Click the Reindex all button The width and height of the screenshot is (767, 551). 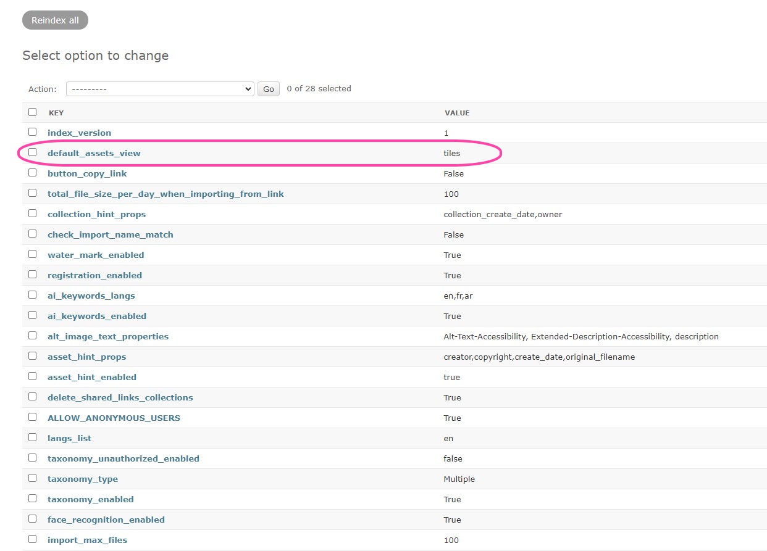55,20
